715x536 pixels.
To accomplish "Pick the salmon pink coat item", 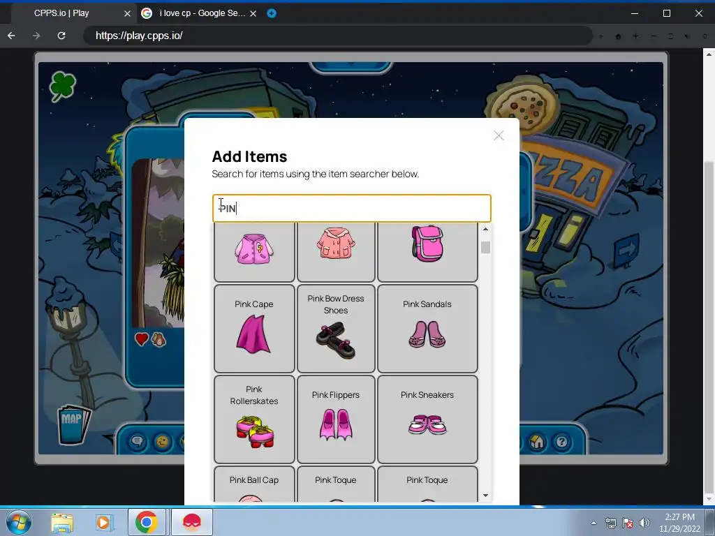I will pyautogui.click(x=336, y=251).
